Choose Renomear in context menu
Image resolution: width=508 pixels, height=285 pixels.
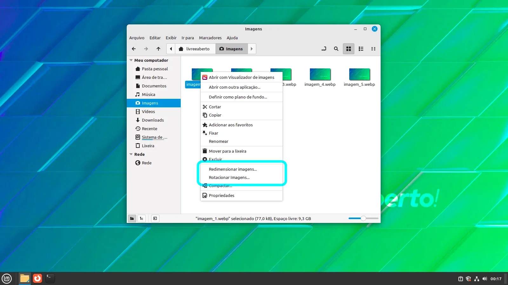tap(242, 141)
